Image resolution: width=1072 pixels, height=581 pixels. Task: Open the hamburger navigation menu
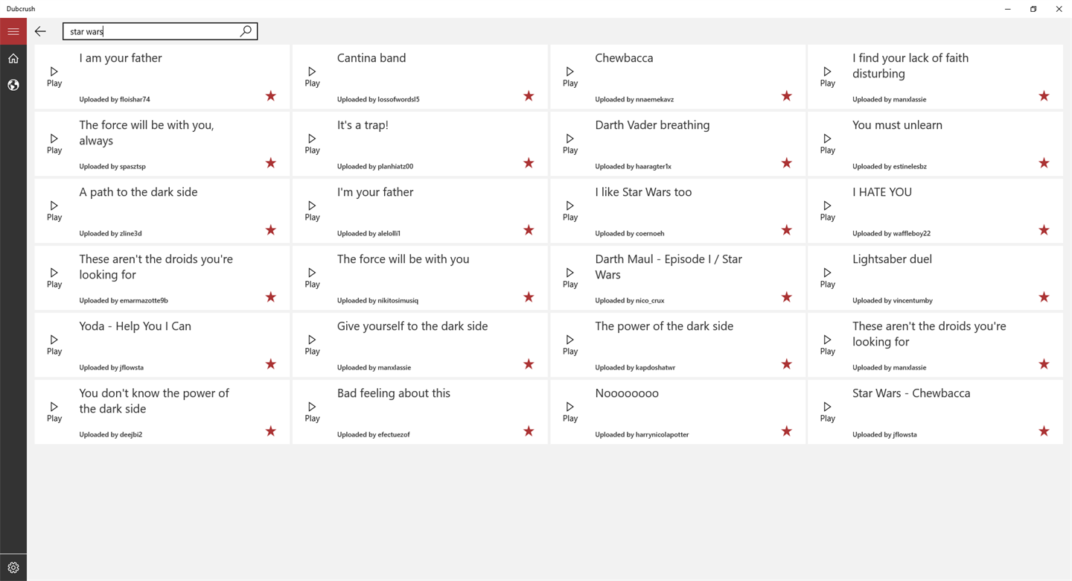13,31
